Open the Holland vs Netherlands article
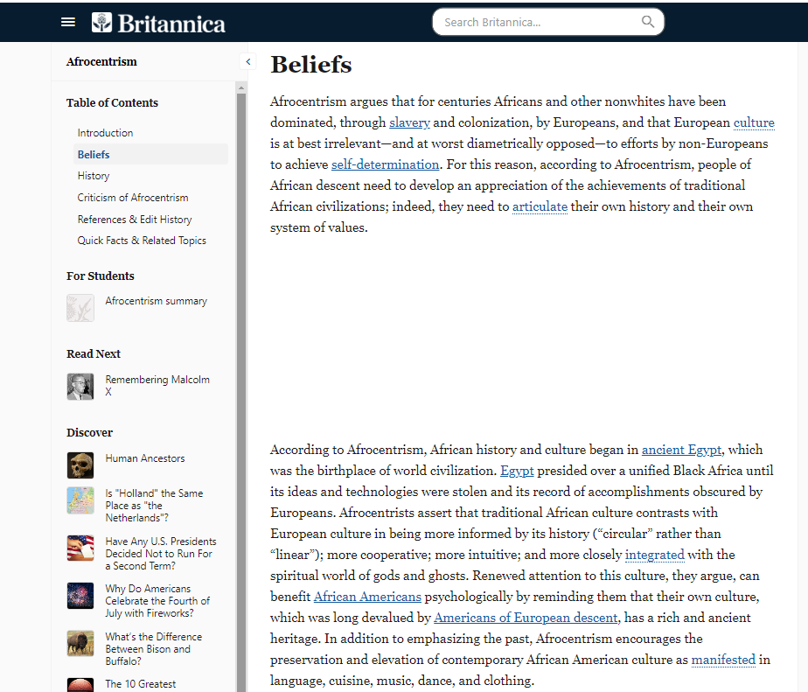The width and height of the screenshot is (808, 692). (x=154, y=506)
